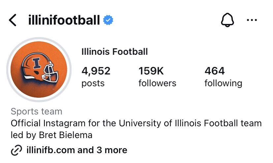
Task: Tap the 'followers' label text
Action: [157, 83]
